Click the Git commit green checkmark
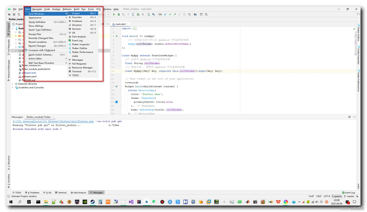The height and width of the screenshot is (212, 367). pyautogui.click(x=170, y=14)
